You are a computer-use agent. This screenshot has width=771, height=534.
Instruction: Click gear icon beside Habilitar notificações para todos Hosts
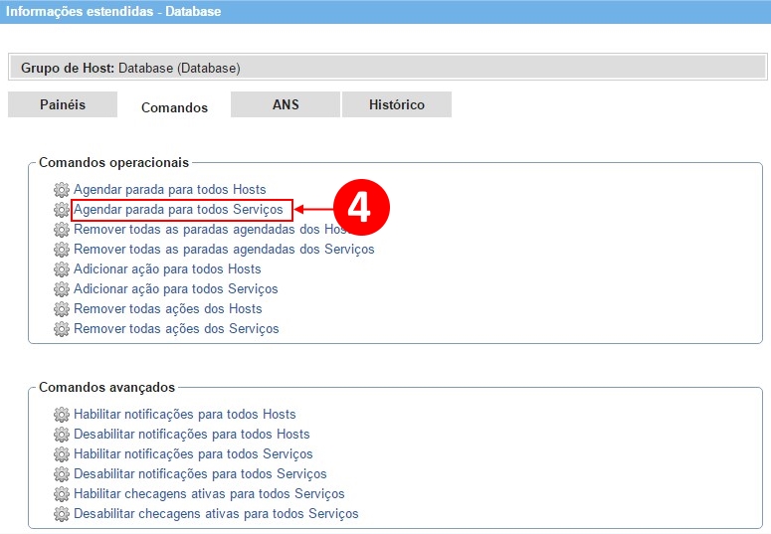pos(62,415)
